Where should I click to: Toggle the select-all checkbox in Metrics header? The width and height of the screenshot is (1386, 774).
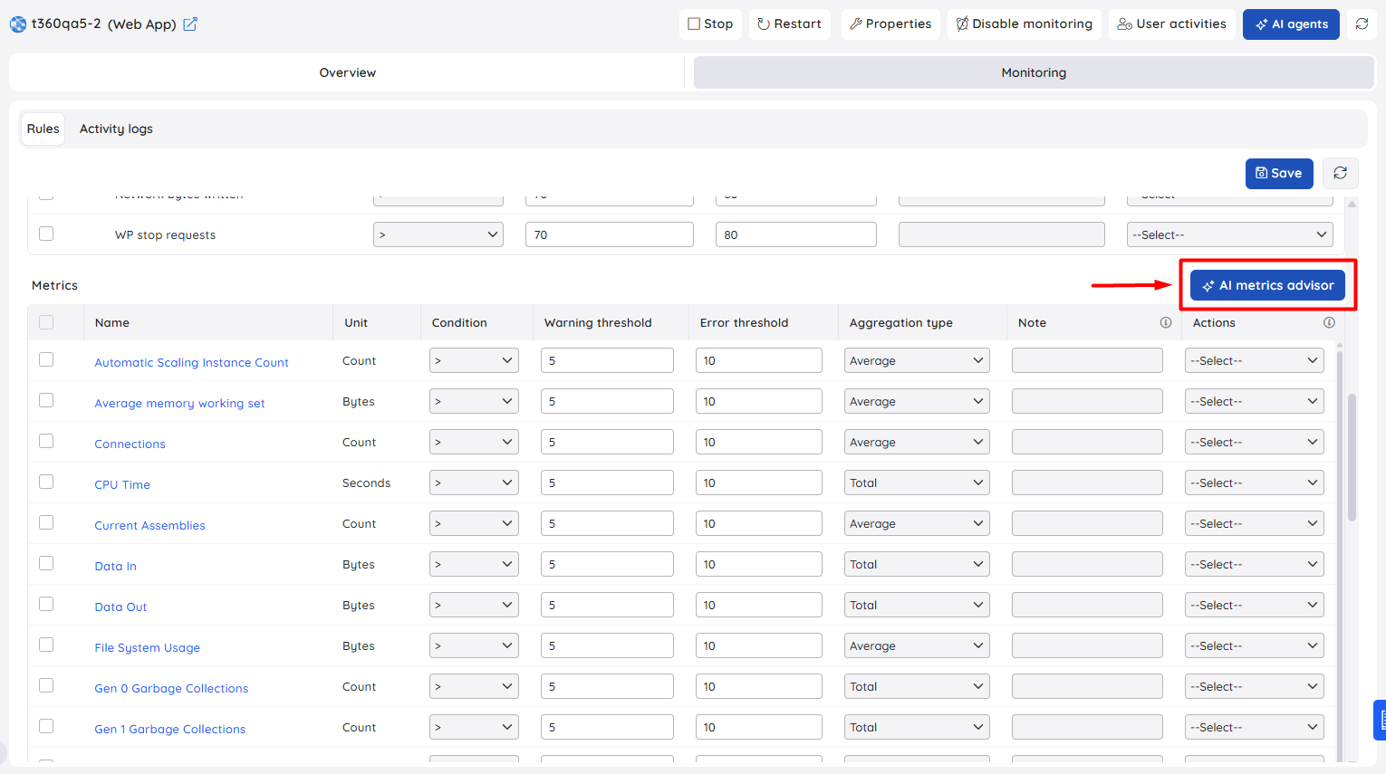tap(46, 322)
